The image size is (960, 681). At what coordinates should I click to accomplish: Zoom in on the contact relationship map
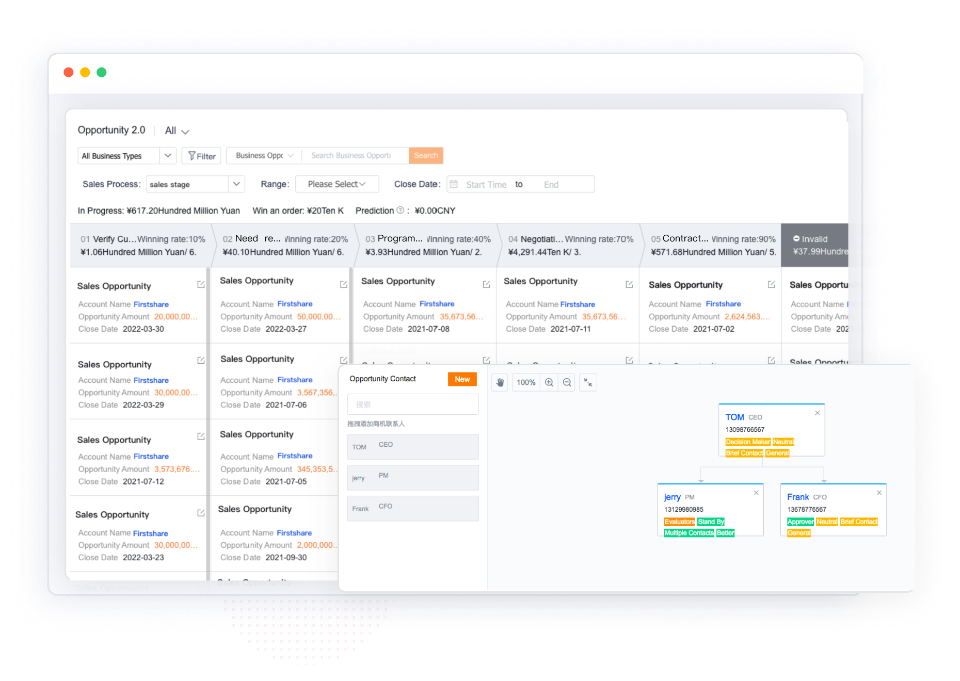coord(549,382)
